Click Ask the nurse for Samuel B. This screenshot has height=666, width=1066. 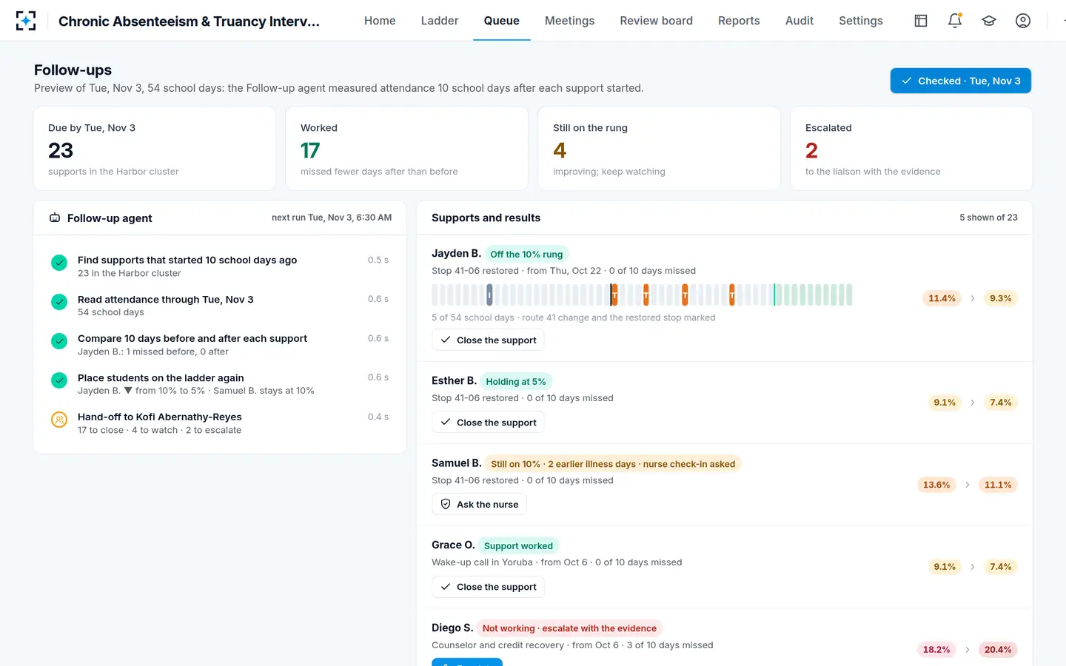pos(480,504)
